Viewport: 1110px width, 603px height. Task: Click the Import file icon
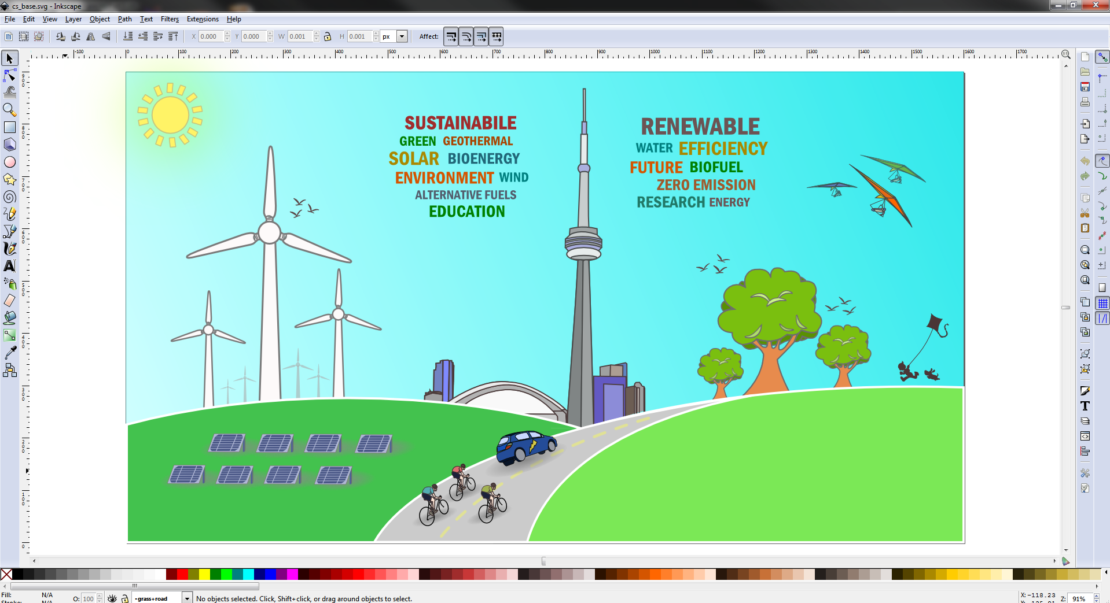1085,124
